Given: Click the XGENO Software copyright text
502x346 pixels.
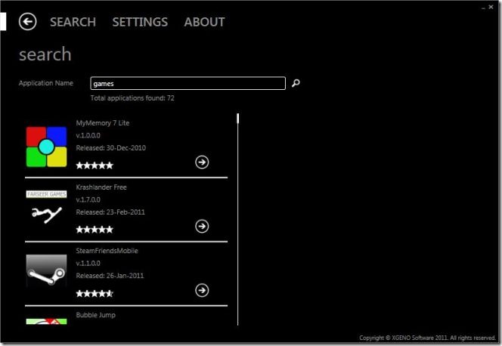Looking at the screenshot, I should coord(427,338).
